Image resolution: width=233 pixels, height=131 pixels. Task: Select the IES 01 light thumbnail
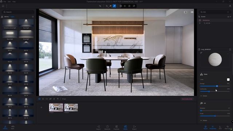pyautogui.click(x=10, y=45)
